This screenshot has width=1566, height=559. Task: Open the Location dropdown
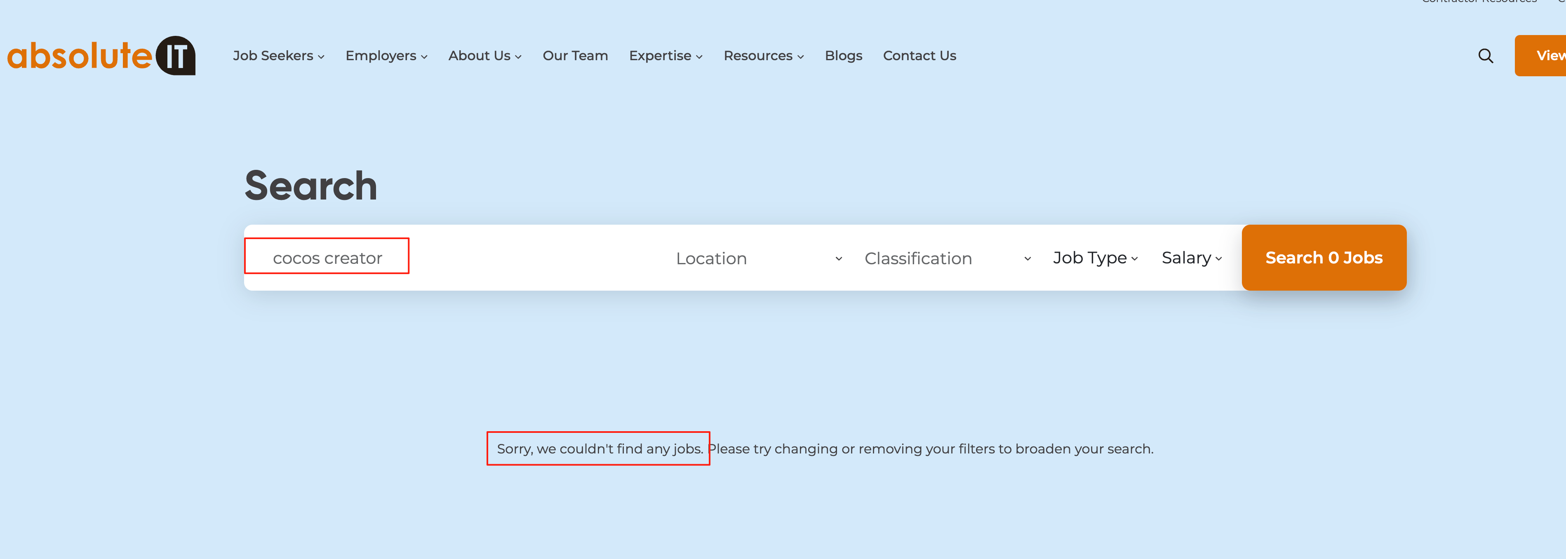(x=711, y=258)
